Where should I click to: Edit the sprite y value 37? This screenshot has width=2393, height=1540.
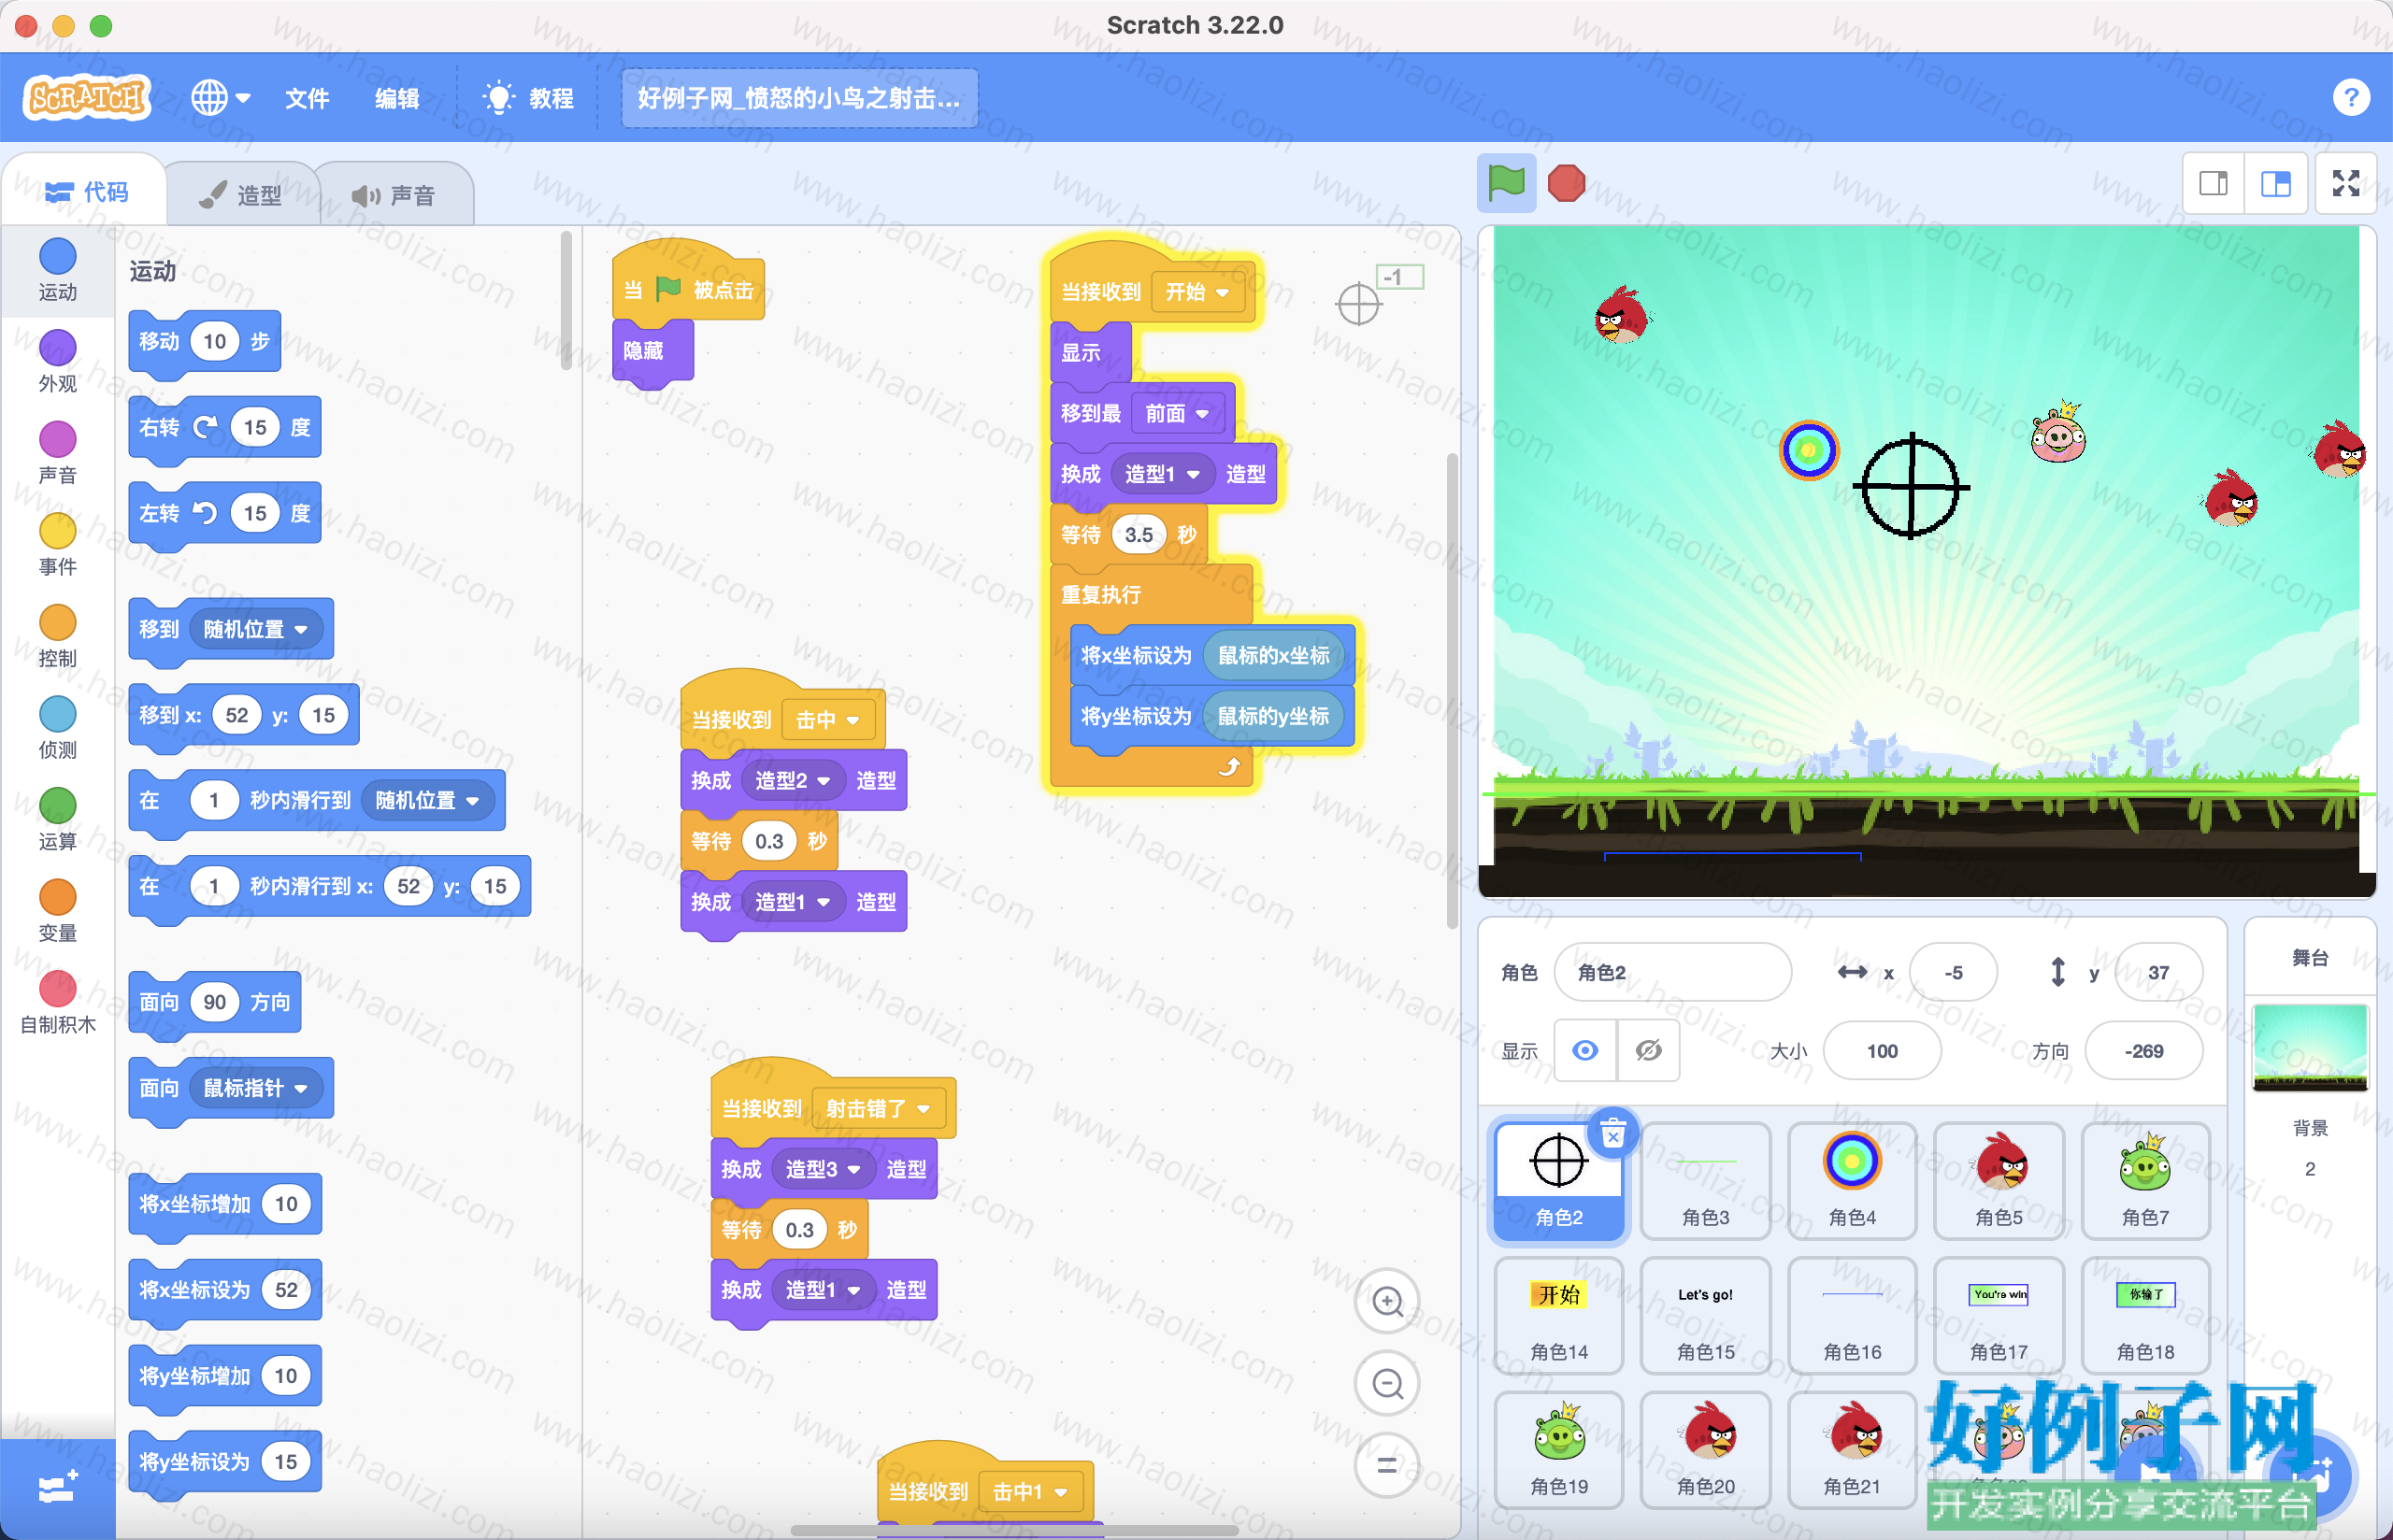(2158, 972)
